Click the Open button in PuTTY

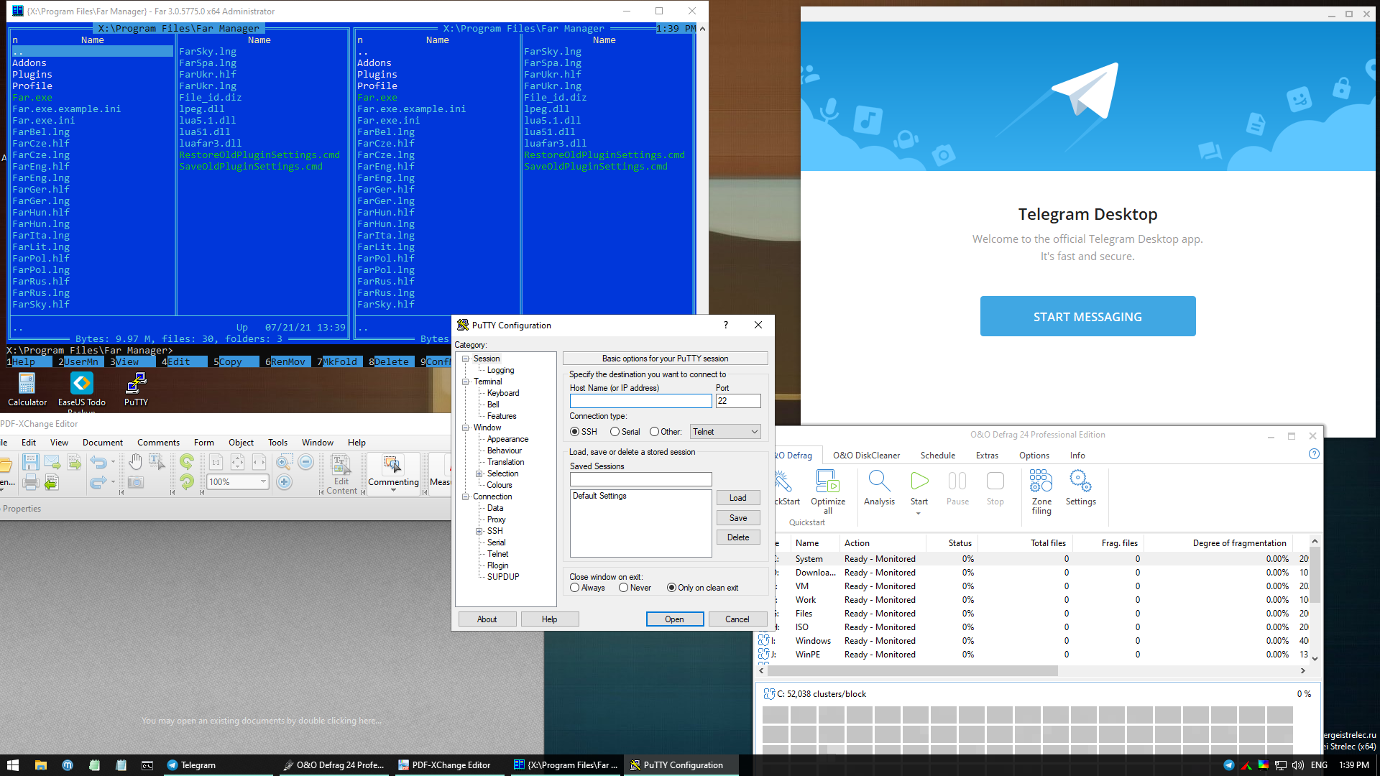click(x=674, y=619)
